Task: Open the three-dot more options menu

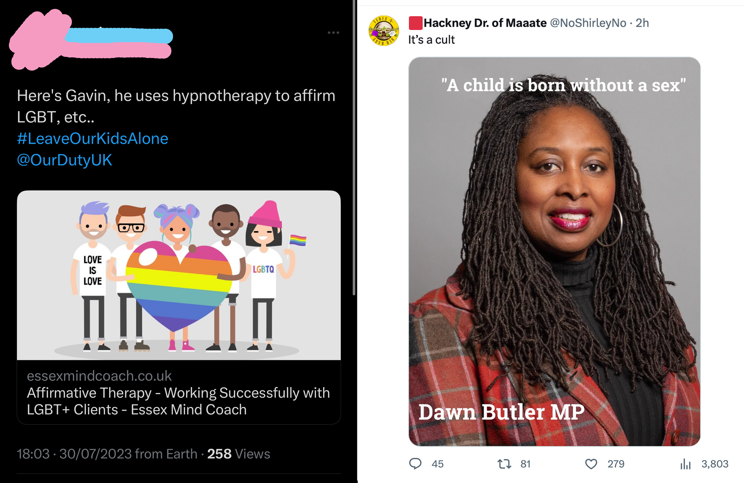Action: coord(333,33)
